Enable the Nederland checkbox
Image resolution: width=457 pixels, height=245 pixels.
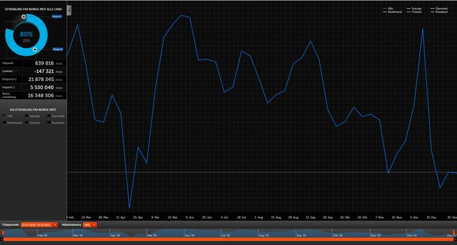(x=4, y=122)
